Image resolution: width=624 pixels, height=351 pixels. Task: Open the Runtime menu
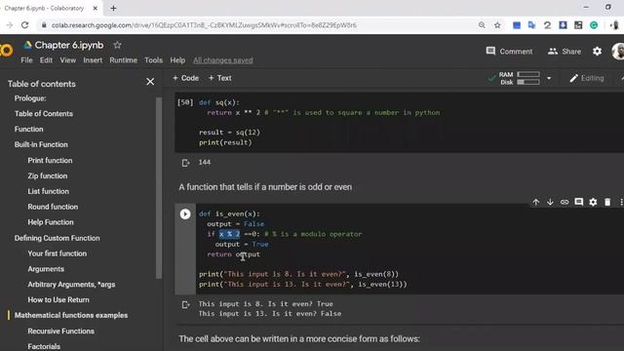(124, 60)
